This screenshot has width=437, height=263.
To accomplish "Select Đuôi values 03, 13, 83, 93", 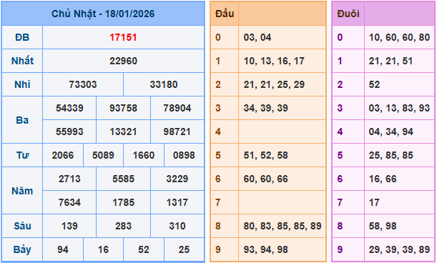I will tap(399, 108).
